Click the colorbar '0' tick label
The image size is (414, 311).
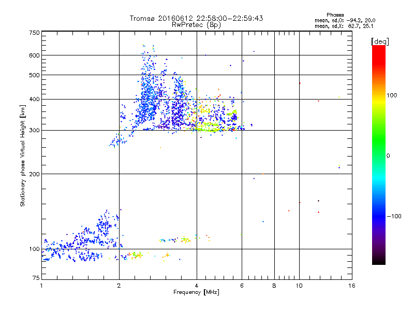(388, 156)
